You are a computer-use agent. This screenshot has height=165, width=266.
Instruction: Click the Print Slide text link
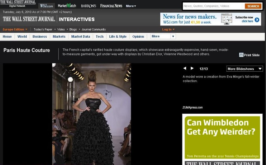[252, 55]
